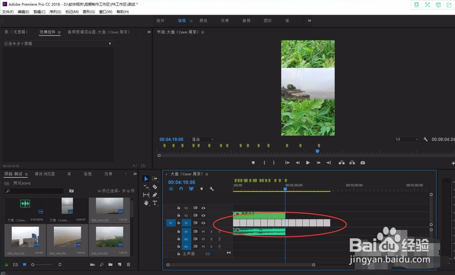Click the trash Clear icon
This screenshot has height=275, width=455.
point(128,264)
